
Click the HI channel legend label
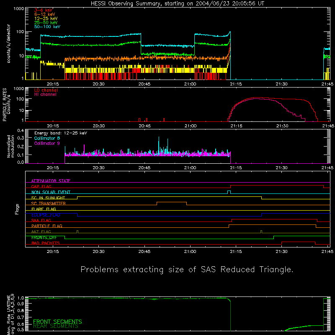pos(45,95)
